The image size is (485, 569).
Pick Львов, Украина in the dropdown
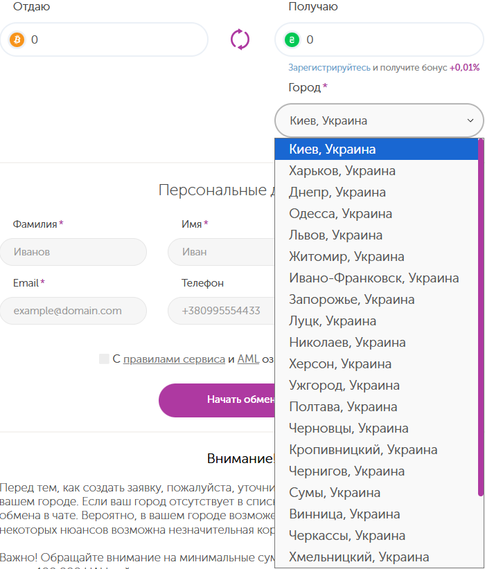point(335,235)
